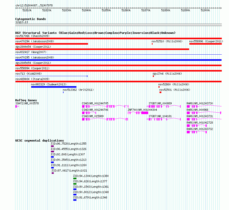Screen dimensions: 229x210
Task: Open transcript CSAD|NM_015989
Action: 105,119
